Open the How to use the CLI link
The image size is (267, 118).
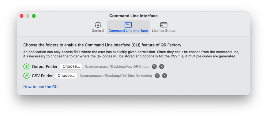[41, 87]
